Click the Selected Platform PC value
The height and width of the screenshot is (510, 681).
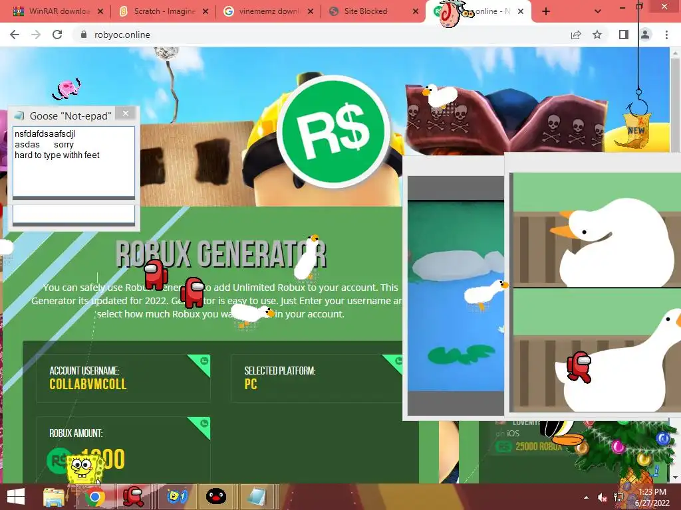point(251,384)
